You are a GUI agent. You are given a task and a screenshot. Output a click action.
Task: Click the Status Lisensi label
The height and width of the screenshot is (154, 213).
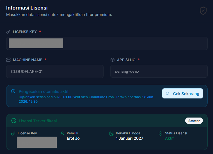tap(176, 133)
